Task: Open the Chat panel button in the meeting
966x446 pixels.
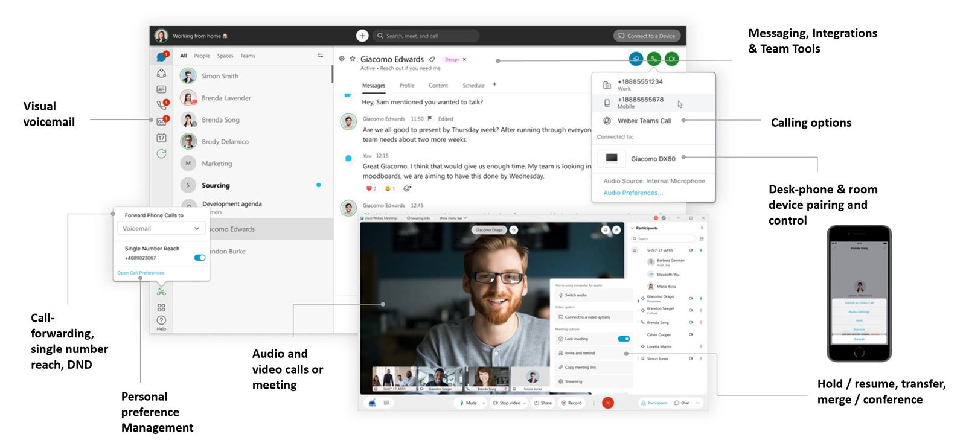Action: (682, 403)
